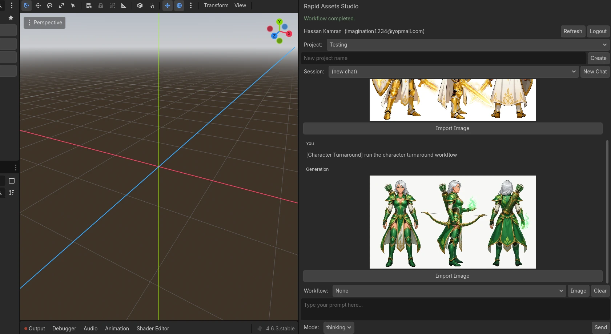Open the Project dropdown showing Testing
This screenshot has height=334, width=611.
[468, 45]
